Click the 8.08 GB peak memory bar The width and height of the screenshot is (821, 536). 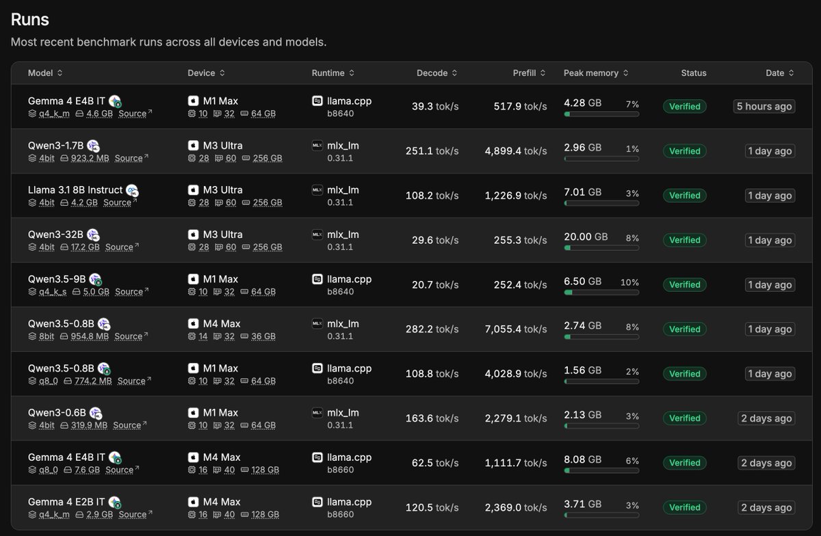point(601,470)
